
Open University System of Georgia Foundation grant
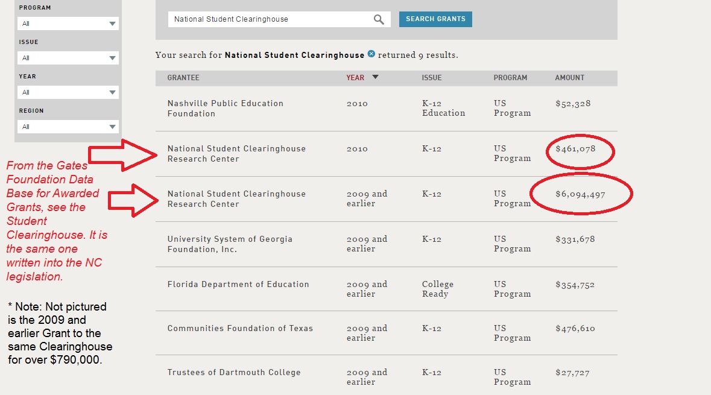coord(230,244)
